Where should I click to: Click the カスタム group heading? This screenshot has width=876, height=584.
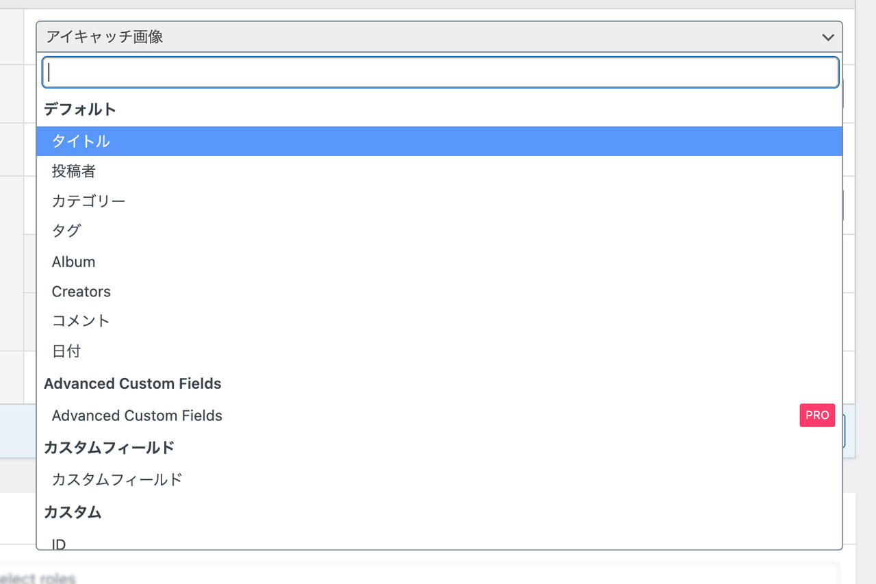click(73, 511)
